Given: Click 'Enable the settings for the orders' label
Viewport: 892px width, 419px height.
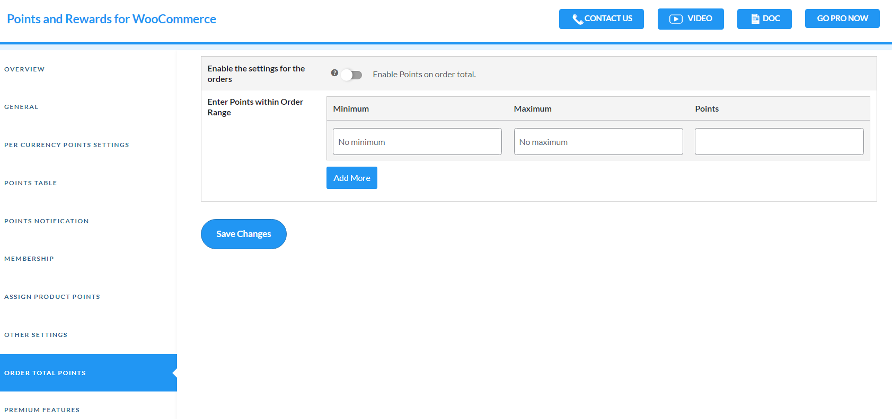Looking at the screenshot, I should tap(256, 74).
